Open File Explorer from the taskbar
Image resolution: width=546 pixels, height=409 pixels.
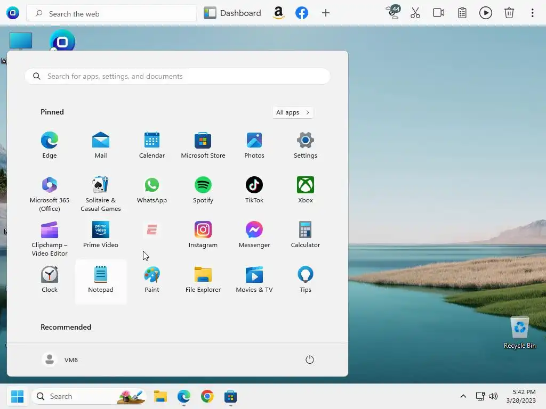tap(160, 396)
